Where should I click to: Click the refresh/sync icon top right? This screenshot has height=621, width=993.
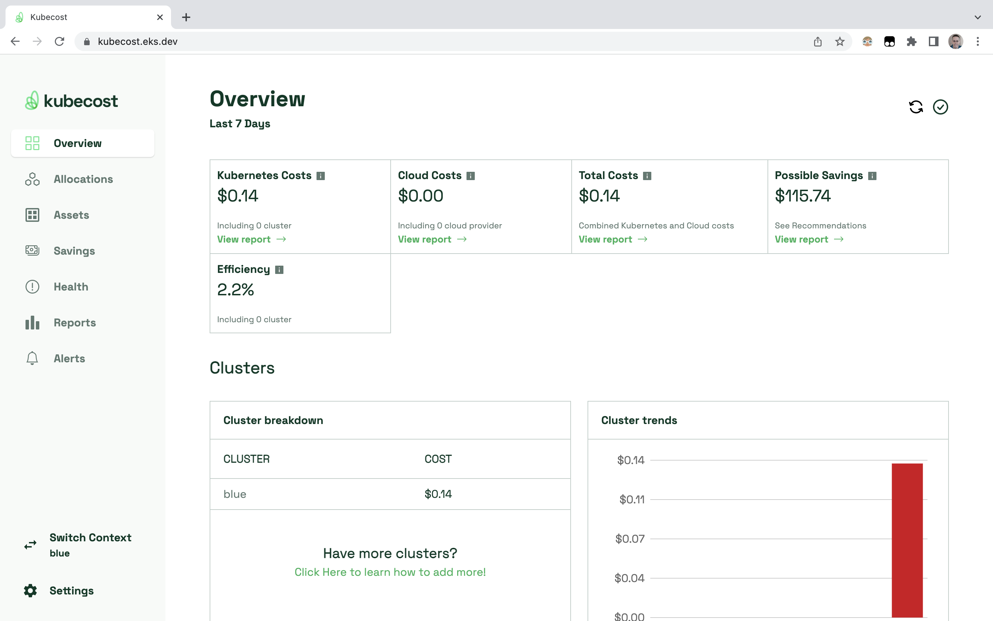pyautogui.click(x=916, y=107)
